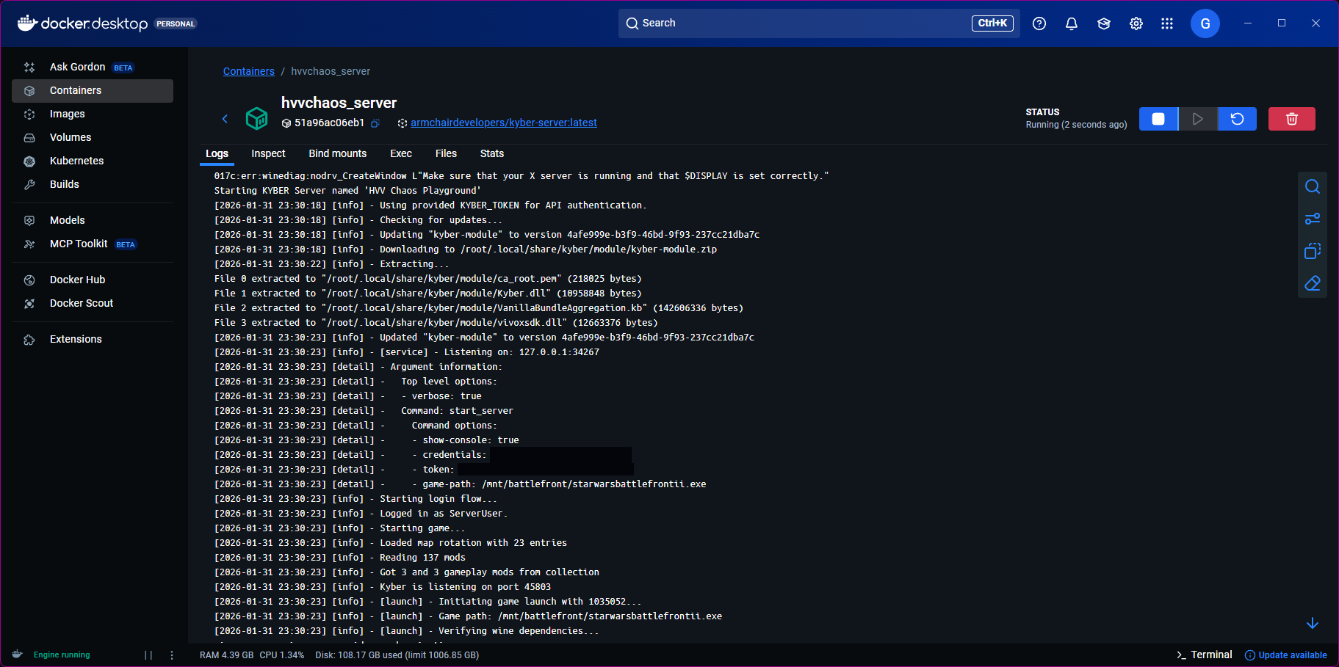The width and height of the screenshot is (1339, 667).
Task: Click the 'Logged in as ServerUser.' log line
Action: [361, 514]
